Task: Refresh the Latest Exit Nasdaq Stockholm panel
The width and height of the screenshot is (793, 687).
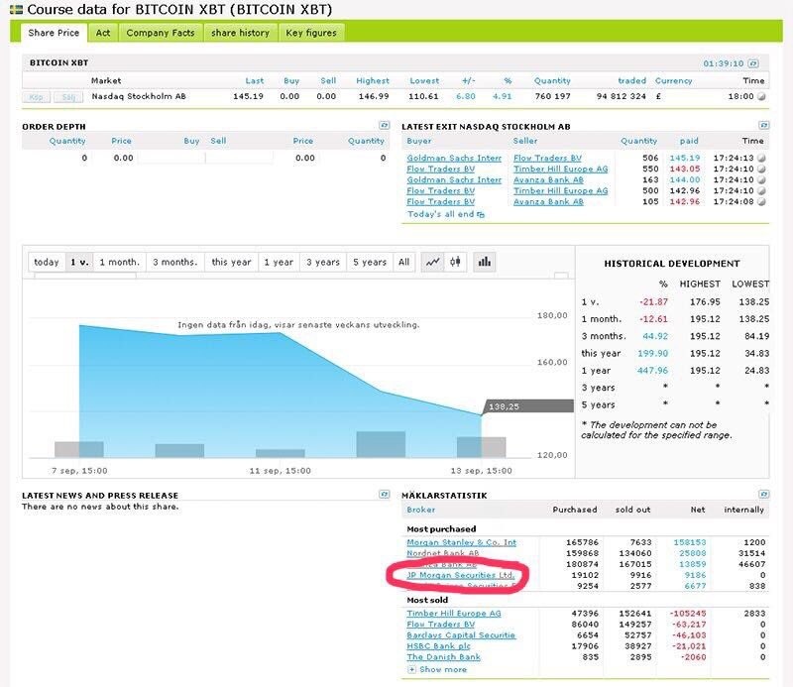Action: coord(762,126)
